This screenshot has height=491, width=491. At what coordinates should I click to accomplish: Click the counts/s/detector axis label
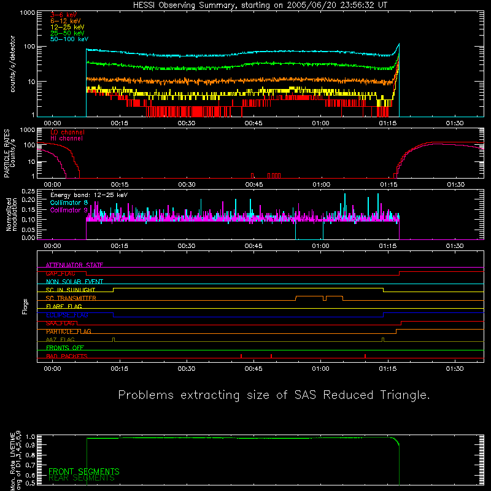click(x=12, y=64)
